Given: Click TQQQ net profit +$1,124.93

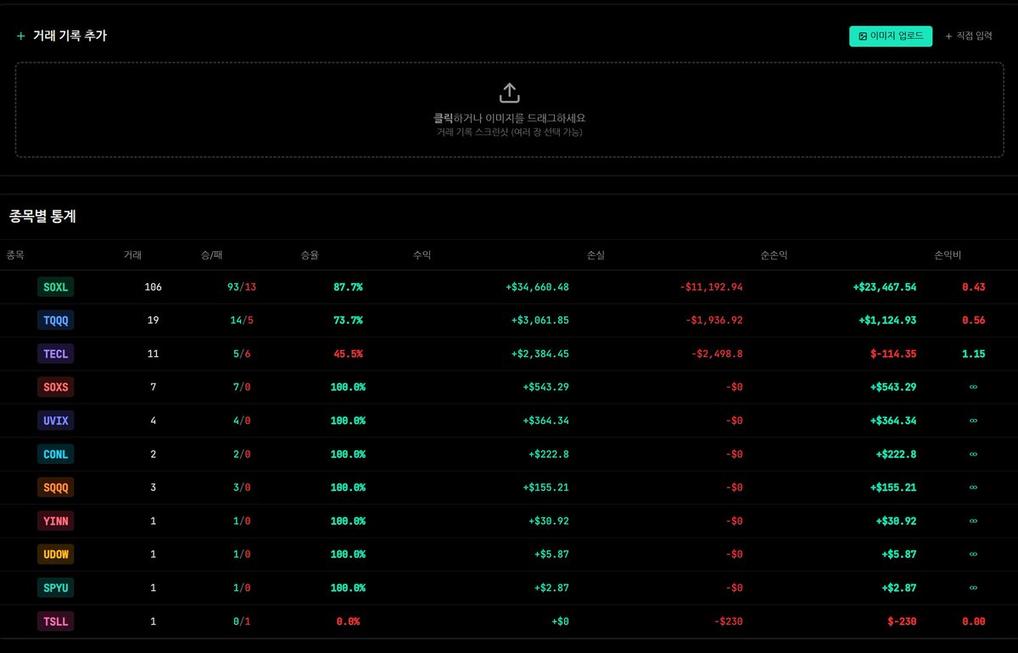Looking at the screenshot, I should 888,321.
